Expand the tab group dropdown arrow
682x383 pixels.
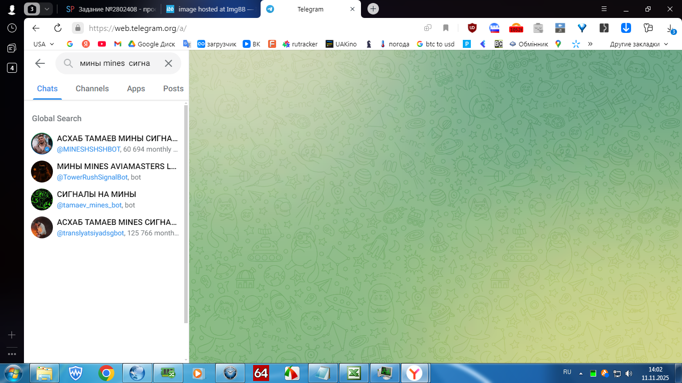pos(47,9)
